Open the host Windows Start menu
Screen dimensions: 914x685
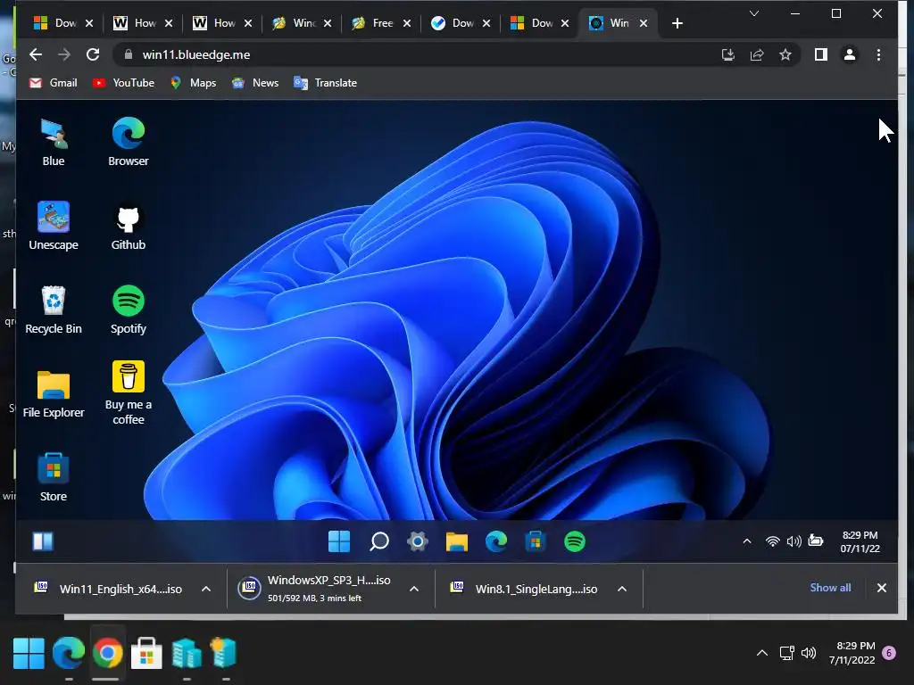[x=29, y=653]
